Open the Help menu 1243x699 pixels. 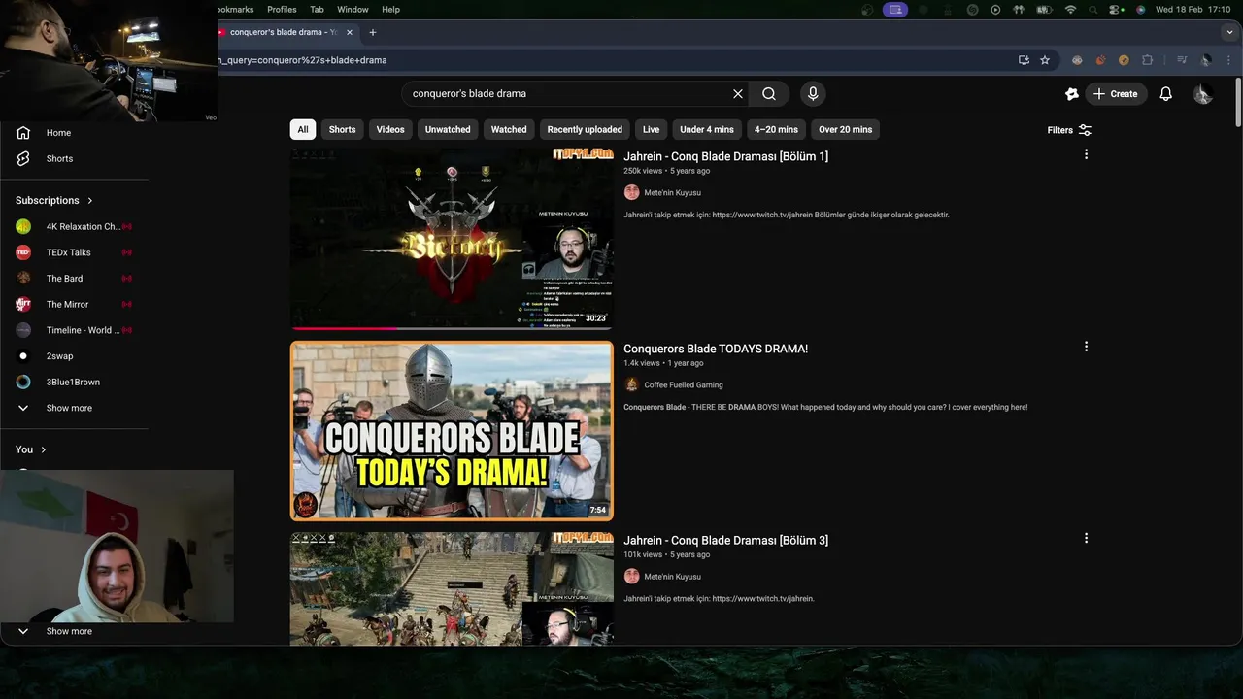[x=390, y=9]
